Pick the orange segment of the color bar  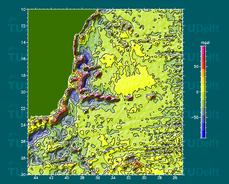pos(204,73)
